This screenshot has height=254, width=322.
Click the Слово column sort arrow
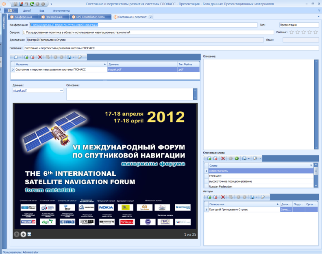click(311, 166)
